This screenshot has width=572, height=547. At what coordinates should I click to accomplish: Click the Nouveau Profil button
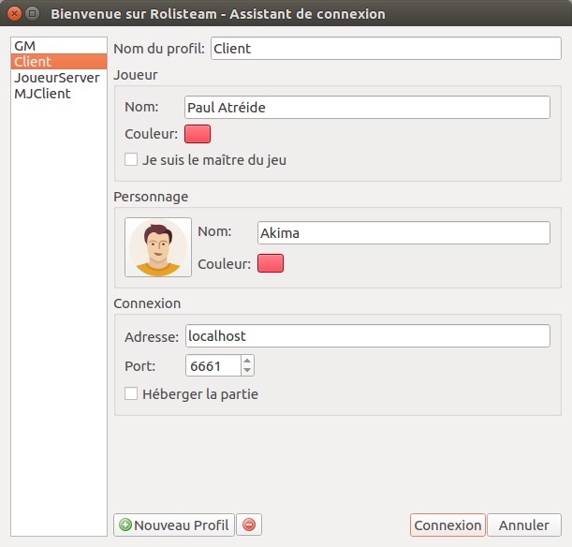(173, 525)
